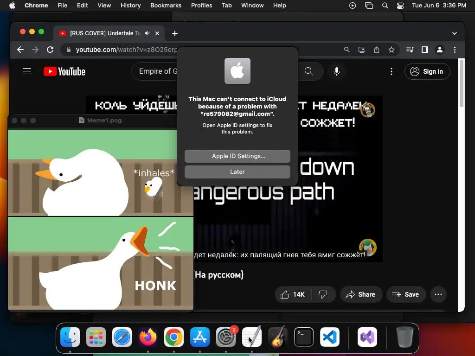Image resolution: width=475 pixels, height=356 pixels.
Task: Click the youtube.com address bar
Action: click(126, 50)
